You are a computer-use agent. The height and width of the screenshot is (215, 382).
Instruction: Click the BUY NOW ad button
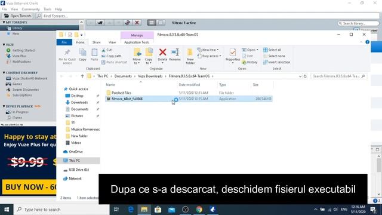point(29,187)
